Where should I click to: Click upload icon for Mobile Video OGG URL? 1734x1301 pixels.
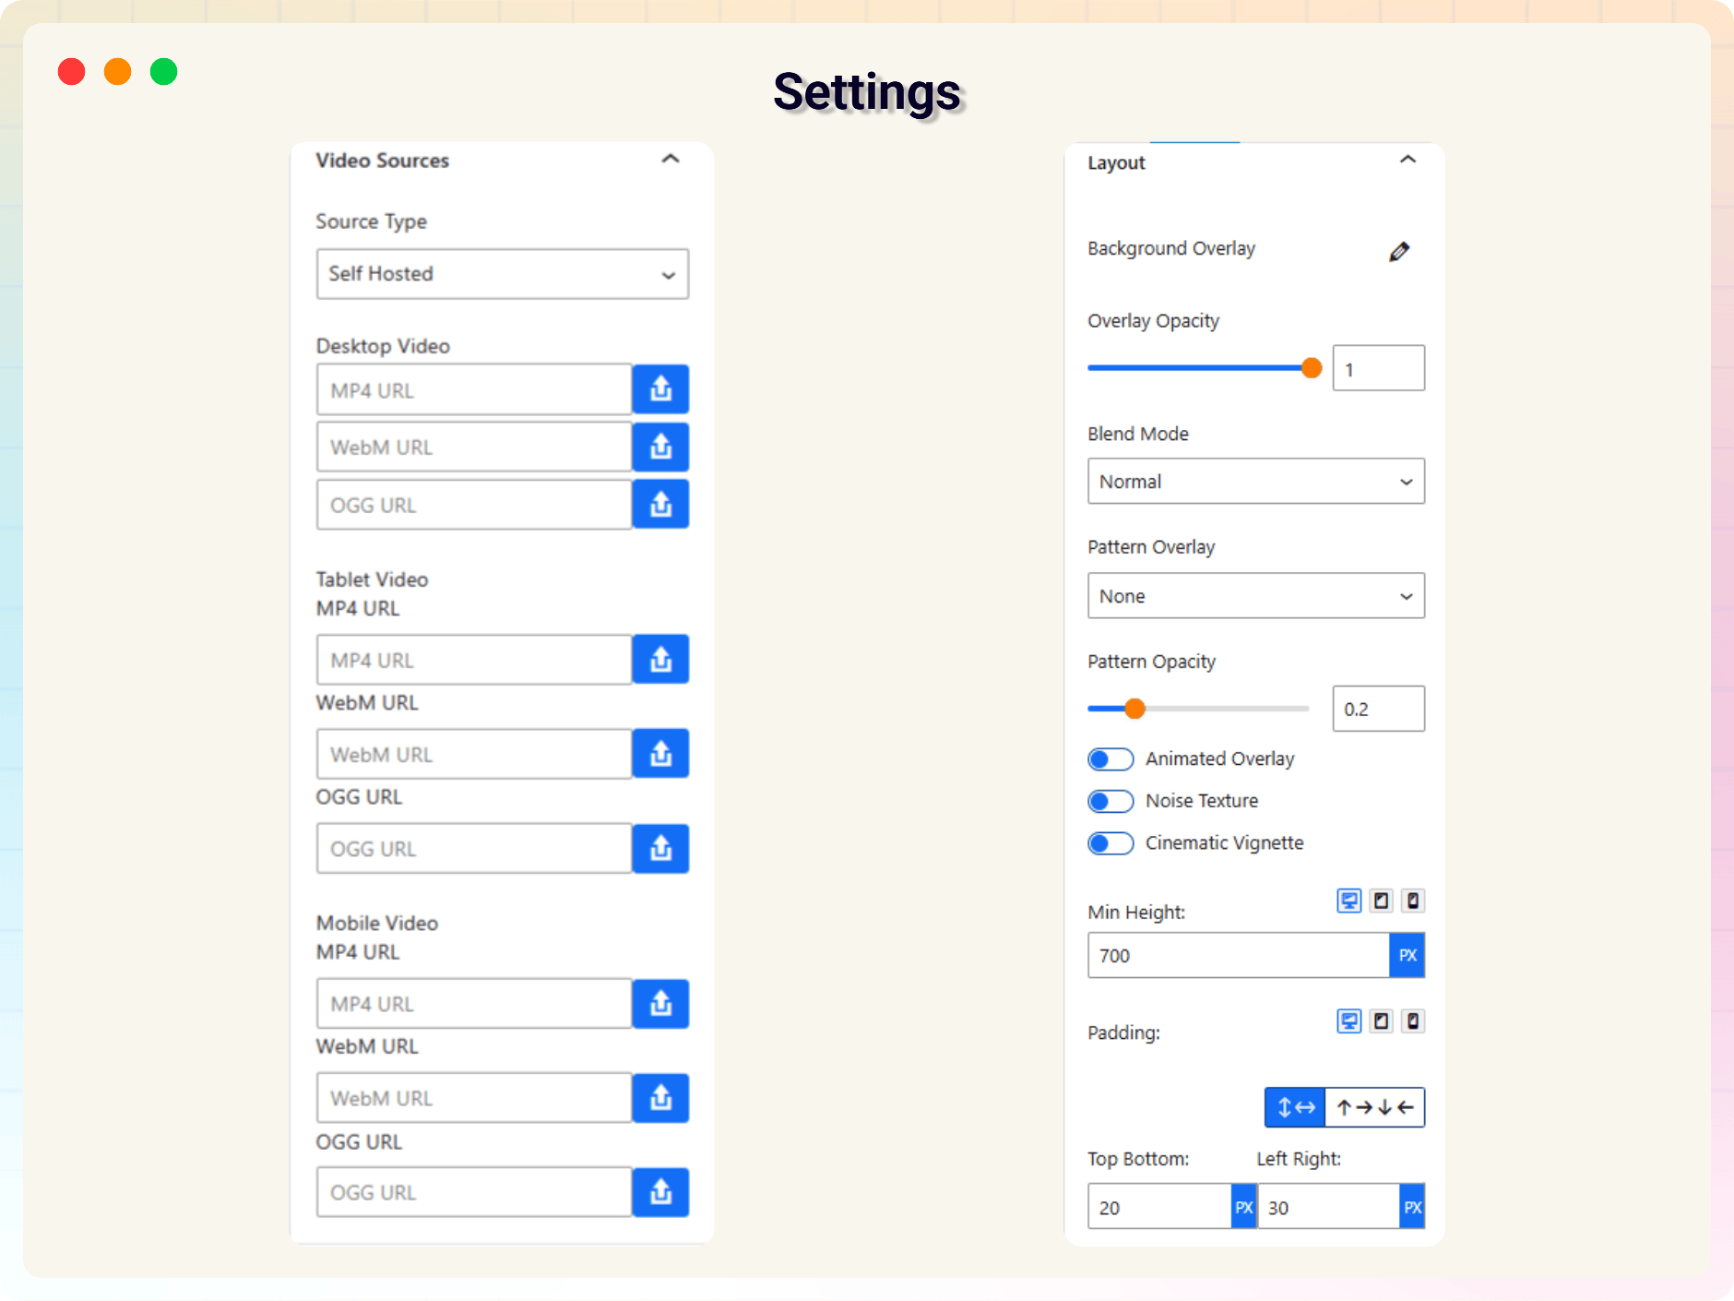[x=660, y=1192]
